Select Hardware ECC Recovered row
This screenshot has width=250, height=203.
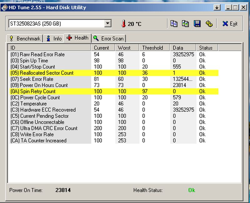114,110
